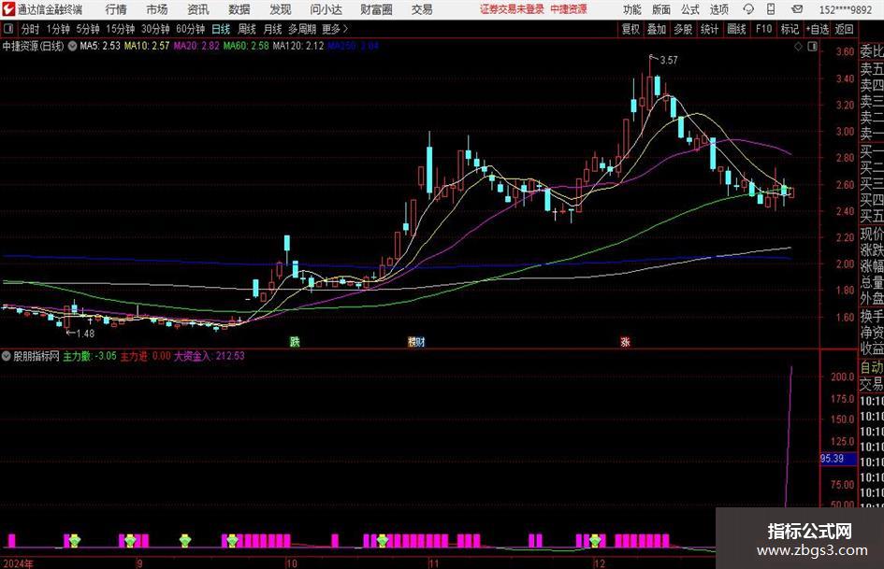Switch to 月线 monthly period

point(273,29)
